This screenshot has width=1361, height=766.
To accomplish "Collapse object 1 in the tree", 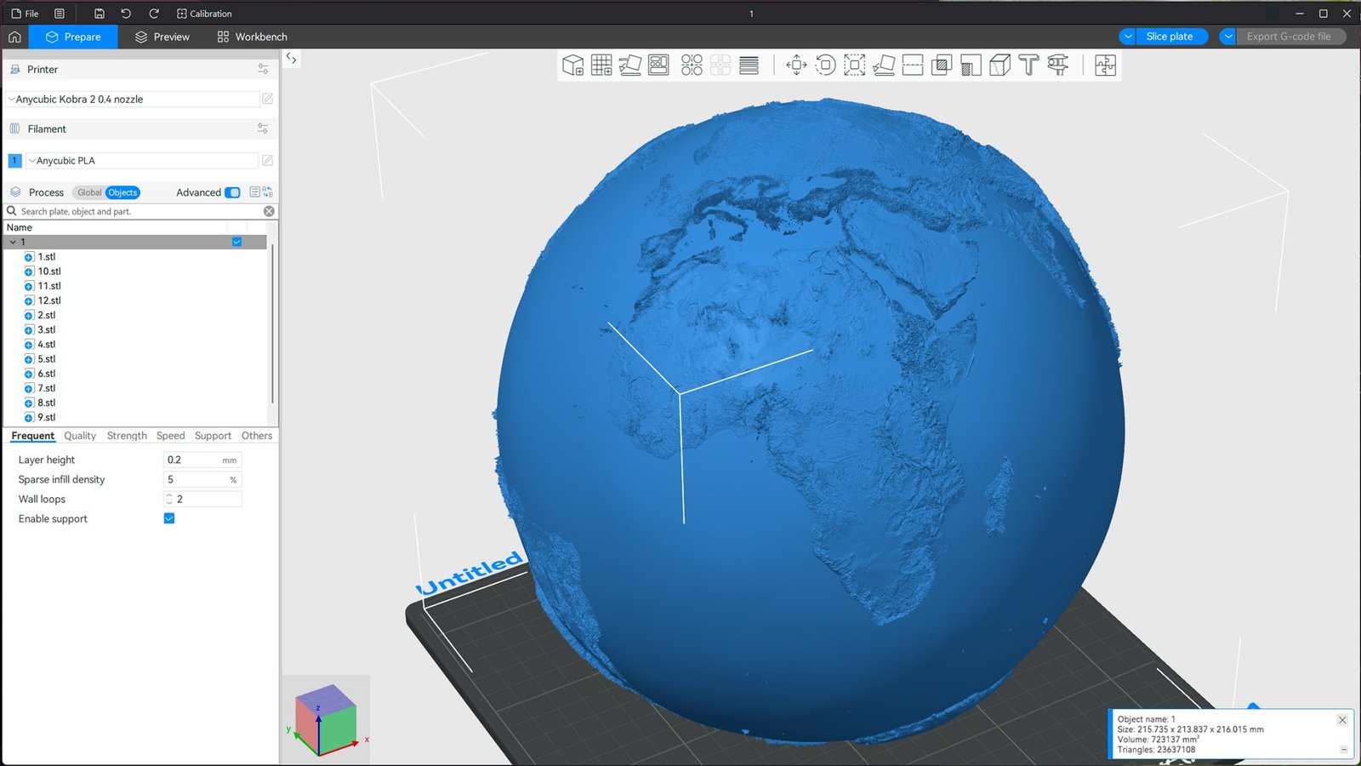I will (13, 243).
